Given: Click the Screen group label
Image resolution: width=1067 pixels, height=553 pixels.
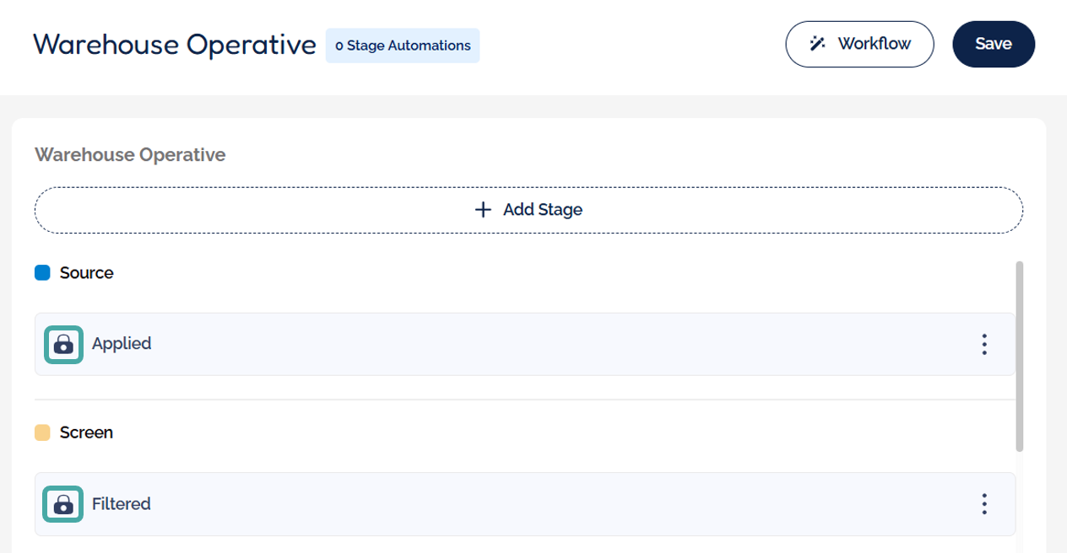Looking at the screenshot, I should click(86, 432).
